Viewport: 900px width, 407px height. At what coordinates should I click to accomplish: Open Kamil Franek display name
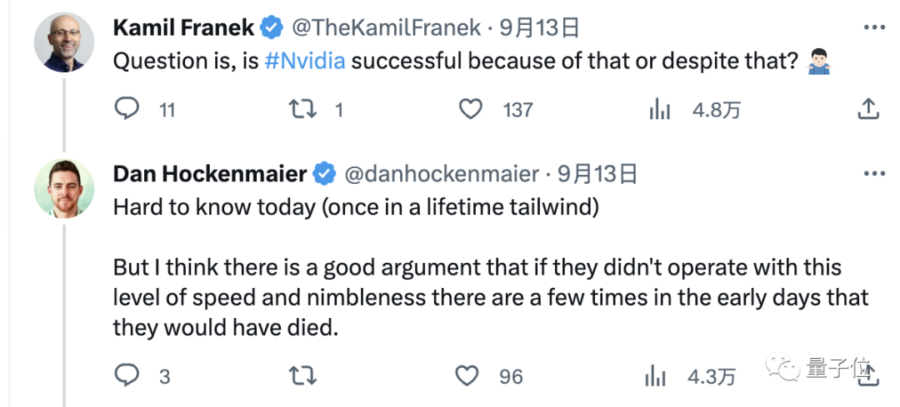pos(183,27)
